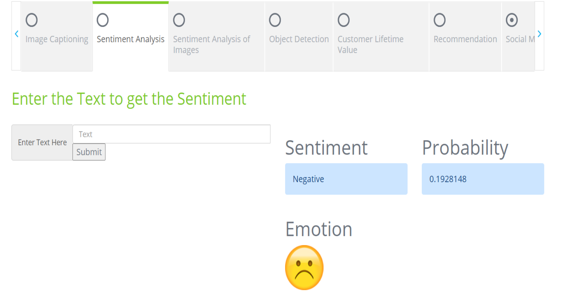This screenshot has height=301, width=565.
Task: Select the Object Detection radio circle
Action: [x=275, y=20]
